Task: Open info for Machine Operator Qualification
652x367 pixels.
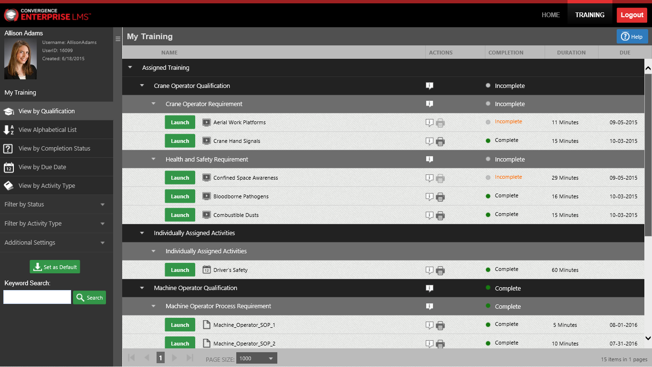Action: coord(430,288)
